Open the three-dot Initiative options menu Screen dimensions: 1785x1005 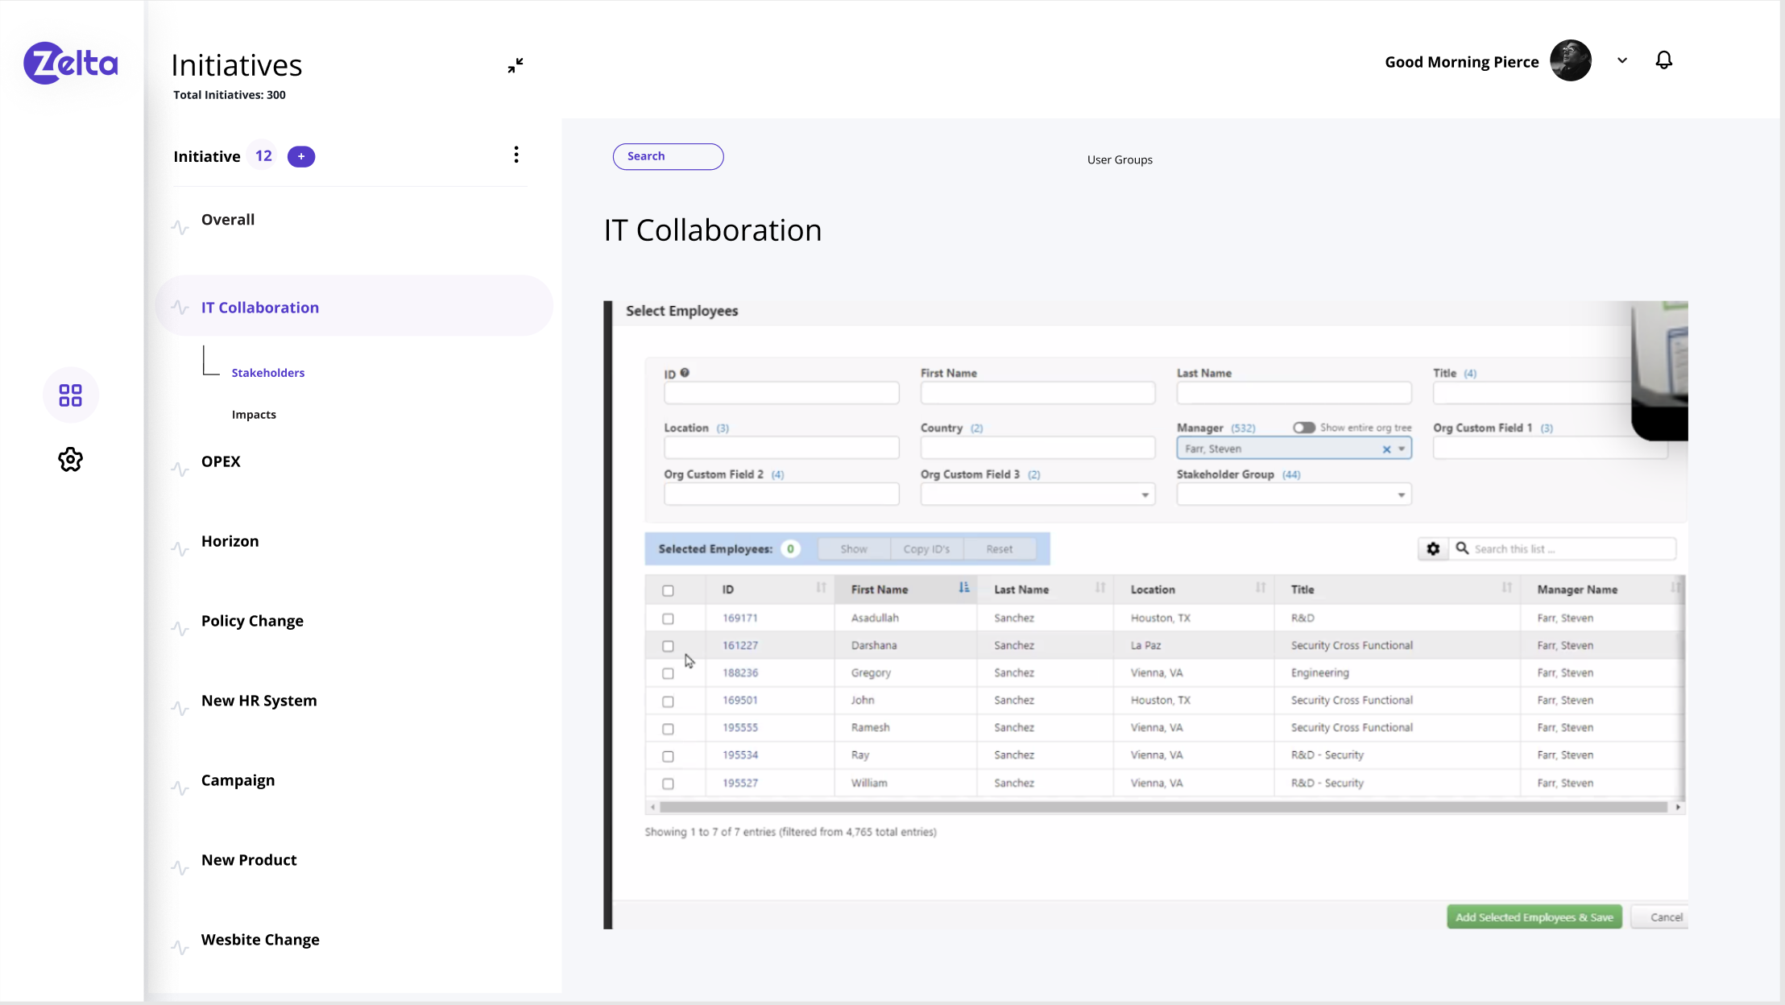pyautogui.click(x=516, y=155)
